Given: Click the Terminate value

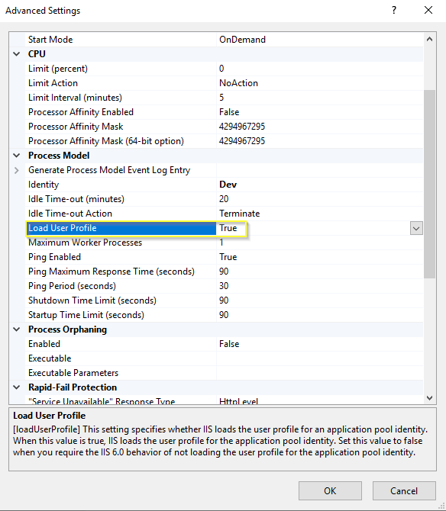Looking at the screenshot, I should pos(240,214).
